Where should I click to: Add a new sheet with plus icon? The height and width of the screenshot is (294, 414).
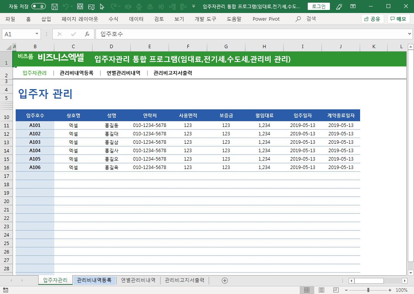click(x=225, y=280)
